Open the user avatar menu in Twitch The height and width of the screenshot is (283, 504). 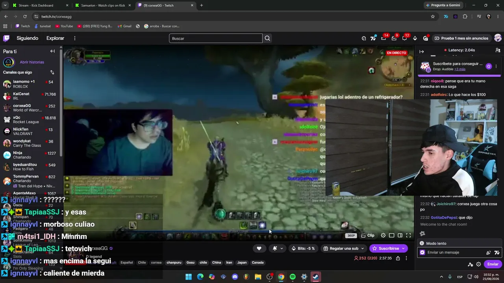[x=498, y=38]
